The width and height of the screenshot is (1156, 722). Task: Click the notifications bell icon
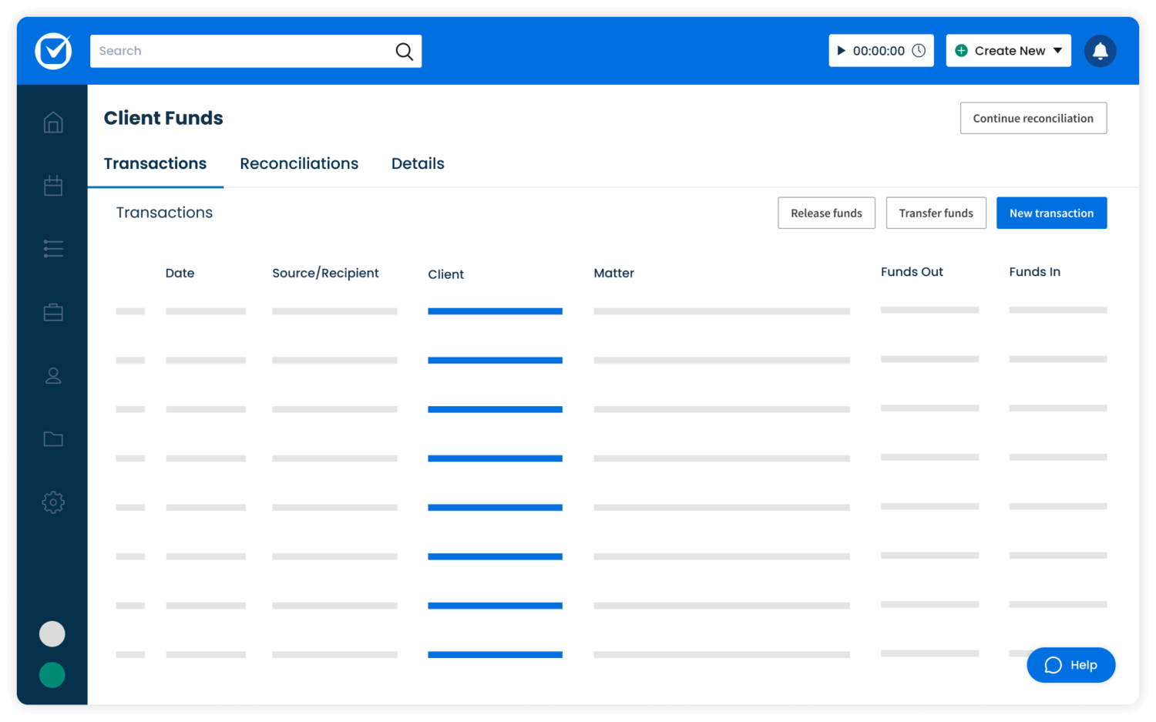(x=1100, y=51)
